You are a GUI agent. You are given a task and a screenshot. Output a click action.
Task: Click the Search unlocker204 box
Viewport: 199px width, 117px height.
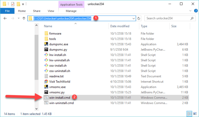170,18
